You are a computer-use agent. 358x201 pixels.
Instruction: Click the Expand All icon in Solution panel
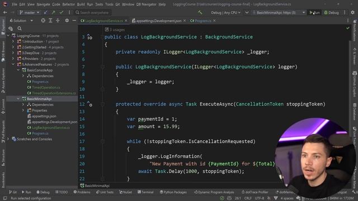coord(50,21)
